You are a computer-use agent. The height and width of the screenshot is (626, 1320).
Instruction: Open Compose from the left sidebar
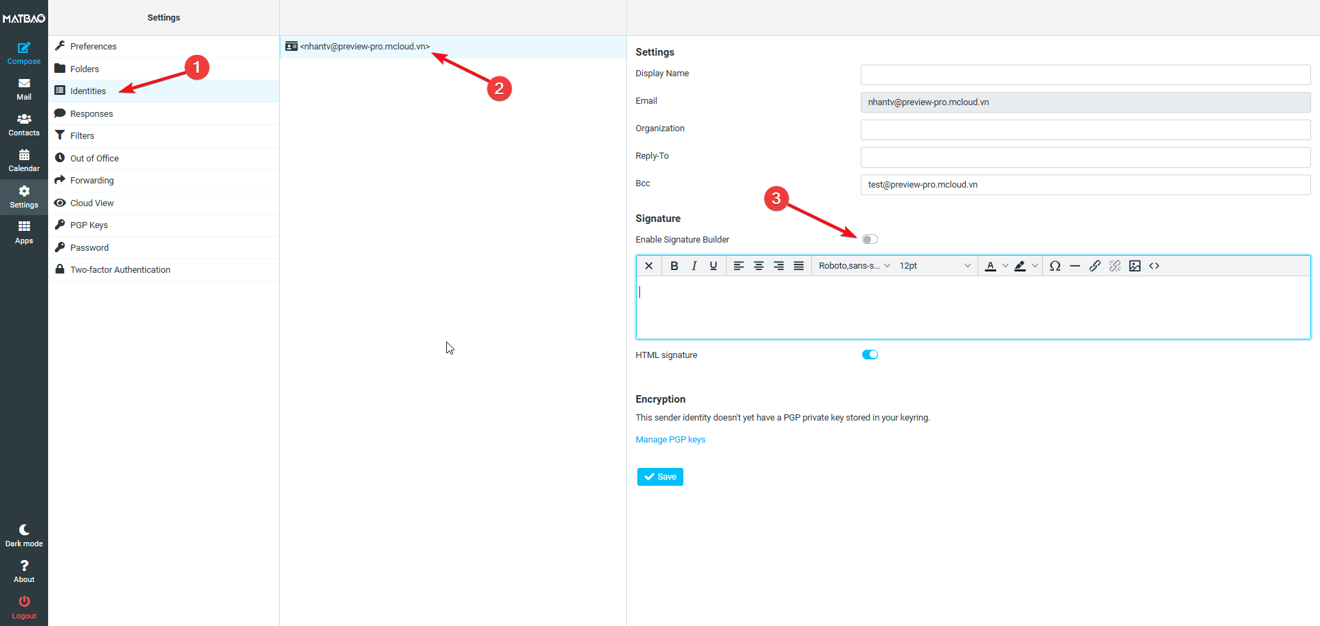coord(24,53)
